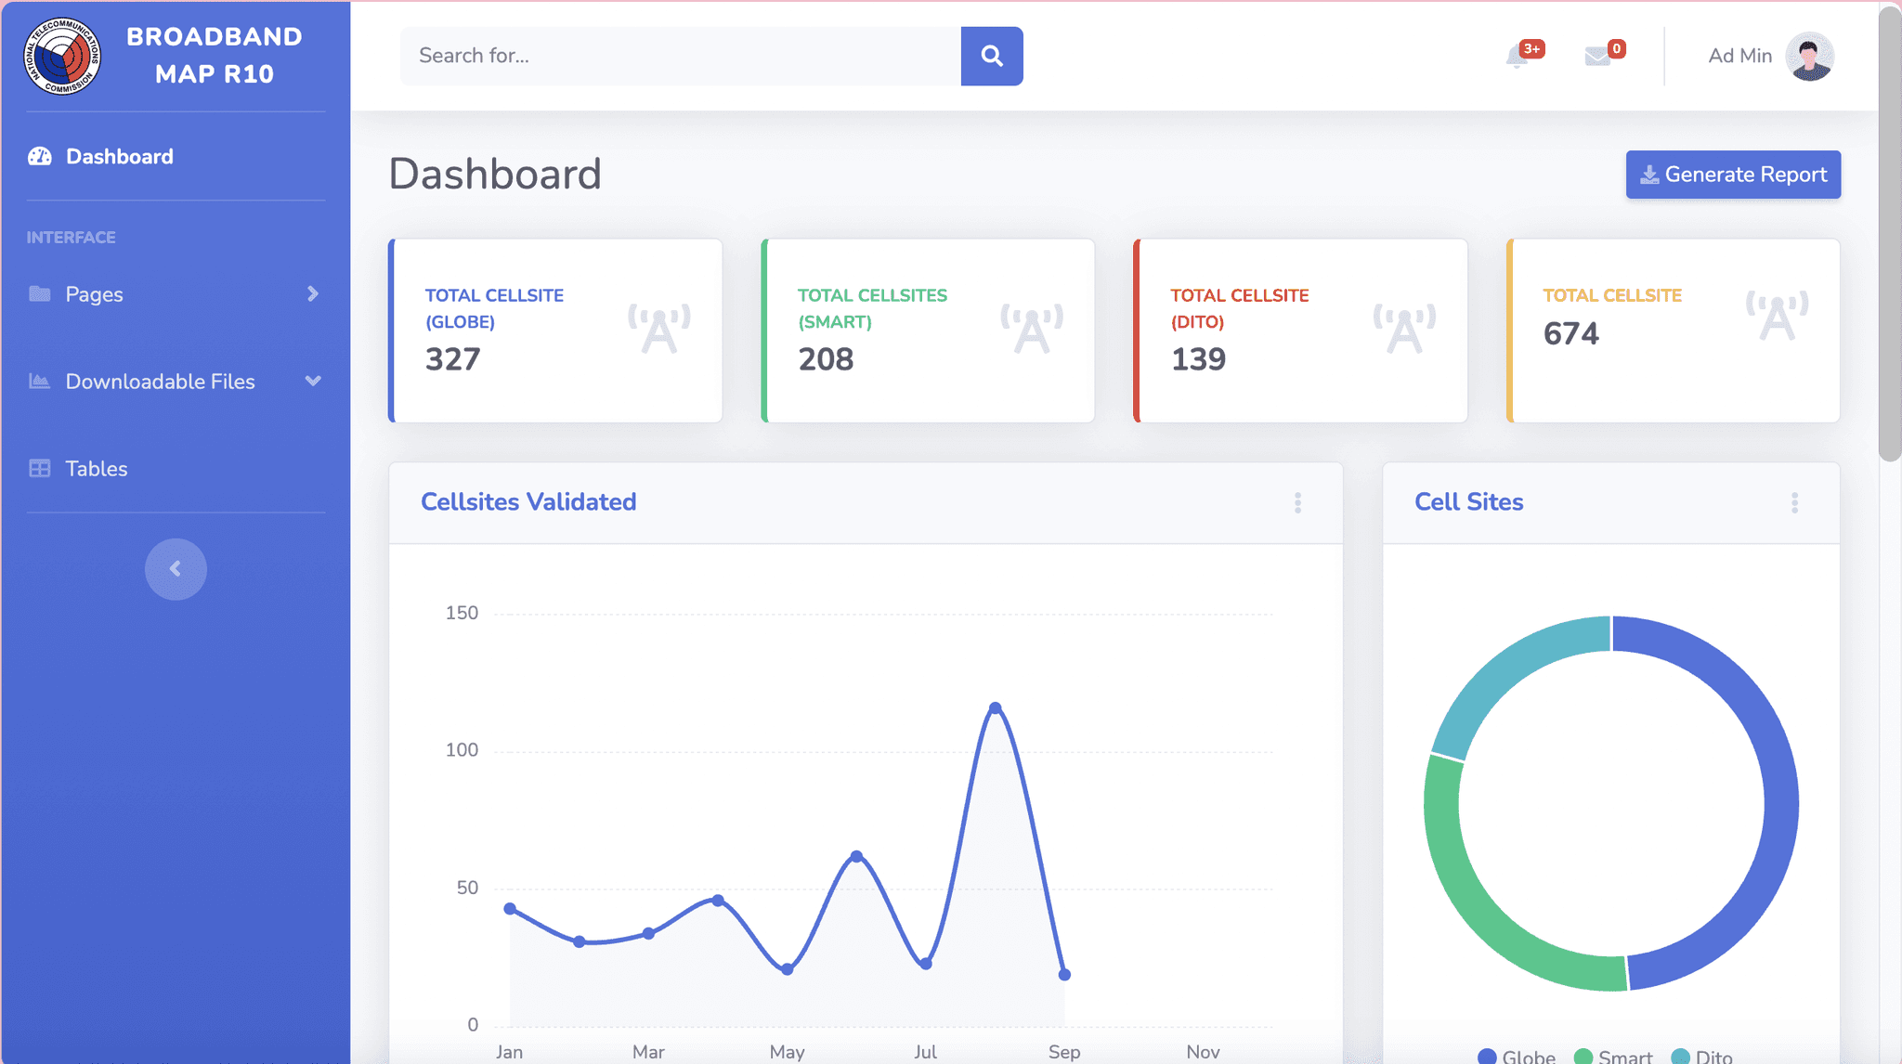This screenshot has width=1902, height=1064.
Task: Click the Globe cellsite tower icon
Action: tap(659, 329)
